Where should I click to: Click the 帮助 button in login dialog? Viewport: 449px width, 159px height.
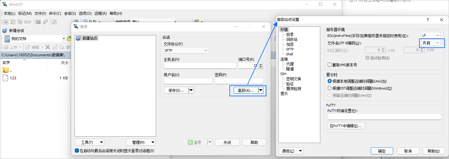[x=254, y=142]
